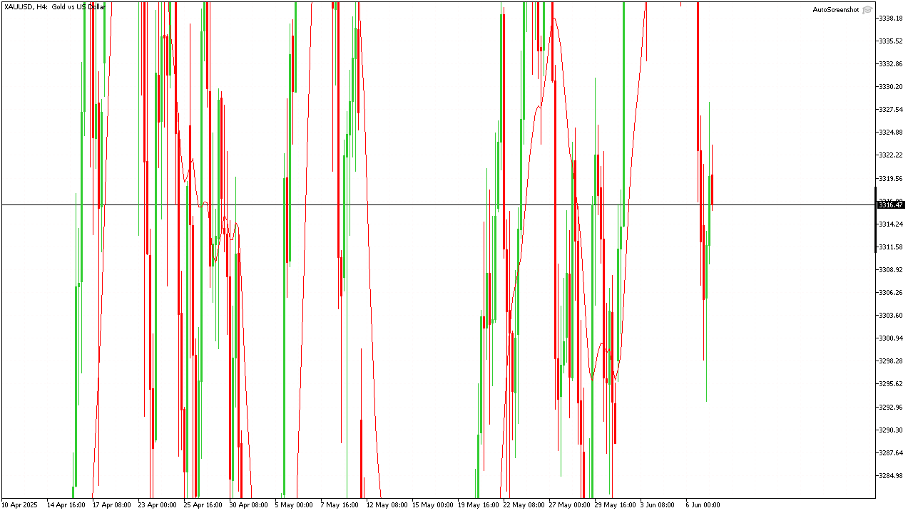Click the 3287.64 price axis label
Image resolution: width=913 pixels, height=513 pixels.
[891, 452]
